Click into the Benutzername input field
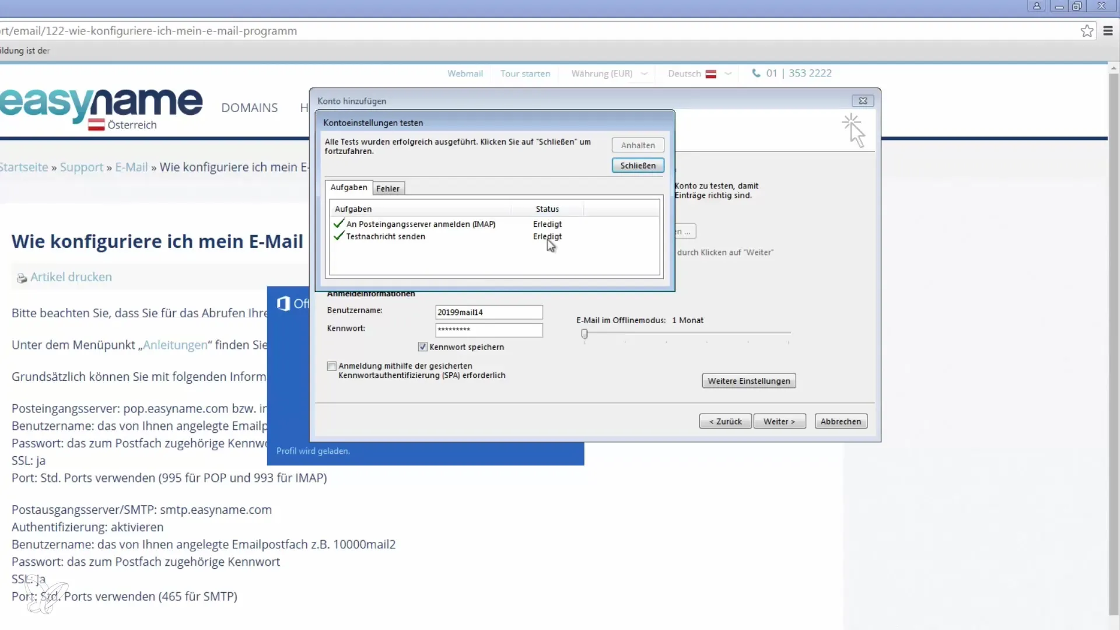This screenshot has width=1120, height=630. (489, 312)
